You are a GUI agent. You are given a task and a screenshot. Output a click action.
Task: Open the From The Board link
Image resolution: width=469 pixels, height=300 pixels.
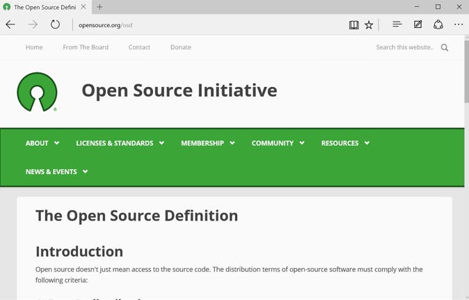coord(86,47)
